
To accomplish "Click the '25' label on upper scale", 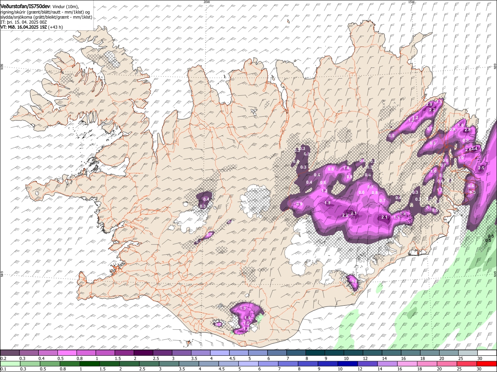I will (x=460, y=358).
